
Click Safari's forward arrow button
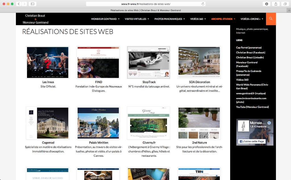point(24,4)
